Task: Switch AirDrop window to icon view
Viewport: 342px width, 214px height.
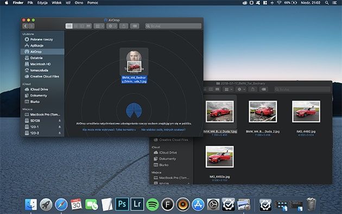Action: point(69,26)
